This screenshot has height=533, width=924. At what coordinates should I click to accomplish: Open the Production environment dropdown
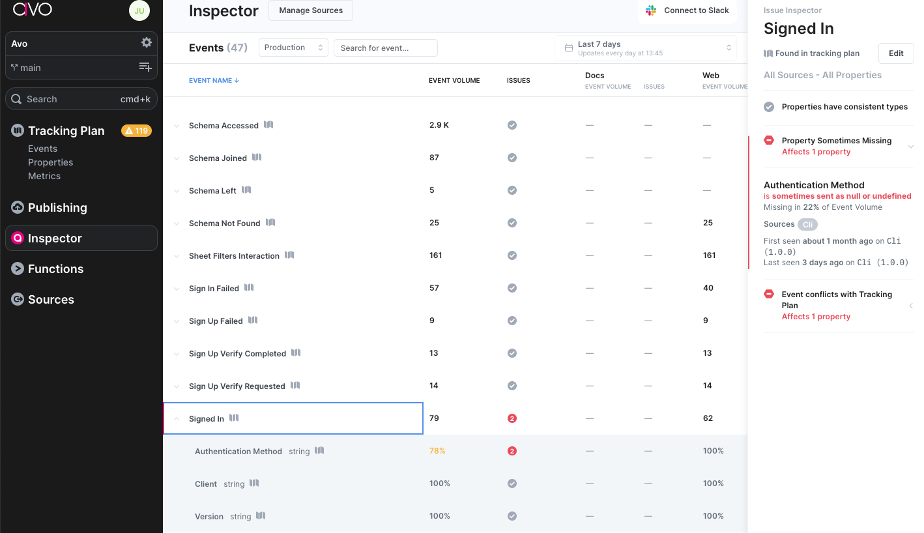pos(293,47)
